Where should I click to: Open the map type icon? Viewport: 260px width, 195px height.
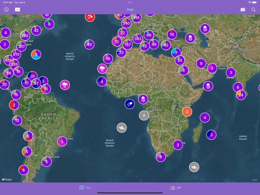coord(243,10)
